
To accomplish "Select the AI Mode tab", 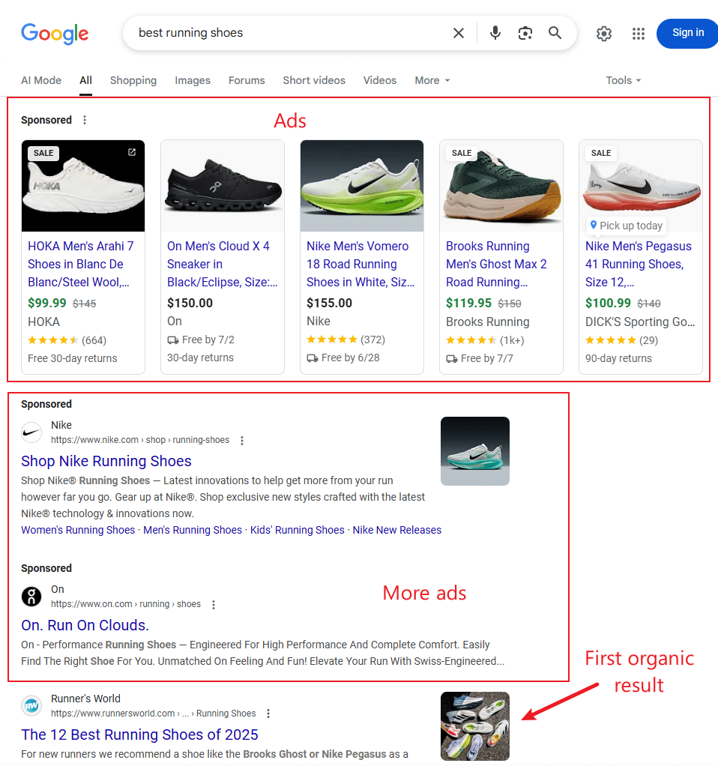I will [41, 80].
